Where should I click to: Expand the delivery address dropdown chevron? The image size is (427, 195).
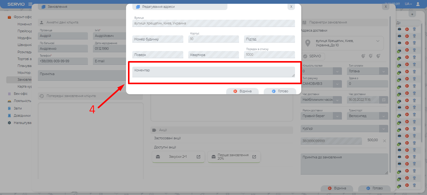378,41
